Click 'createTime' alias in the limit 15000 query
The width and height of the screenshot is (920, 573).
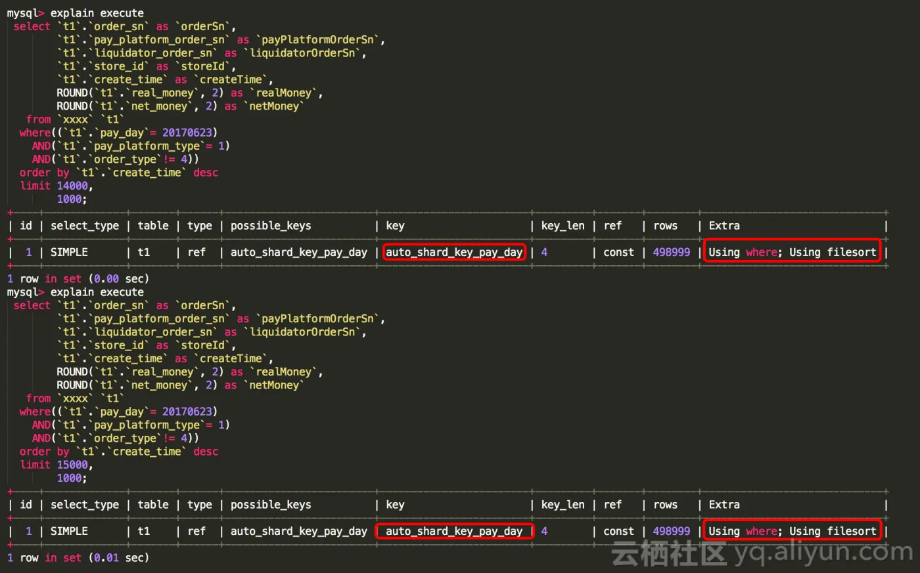[x=231, y=358]
